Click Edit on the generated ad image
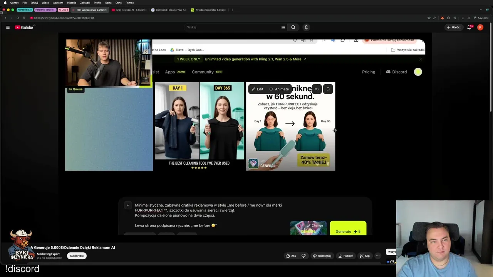This screenshot has width=493, height=277. coord(258,89)
